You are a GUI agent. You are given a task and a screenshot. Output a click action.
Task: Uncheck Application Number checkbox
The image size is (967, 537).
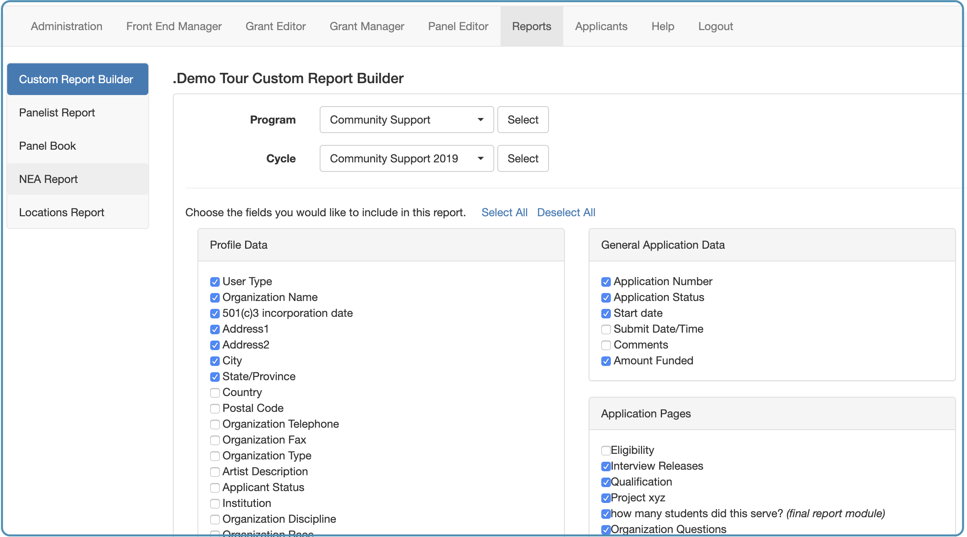pos(606,282)
